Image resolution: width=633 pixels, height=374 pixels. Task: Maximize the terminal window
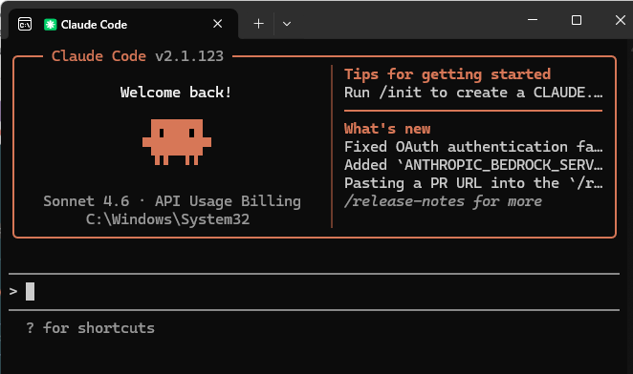(576, 20)
